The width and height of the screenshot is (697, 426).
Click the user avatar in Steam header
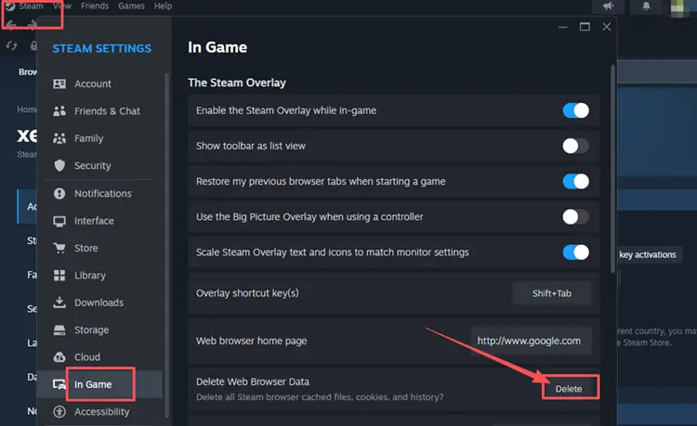click(x=677, y=7)
